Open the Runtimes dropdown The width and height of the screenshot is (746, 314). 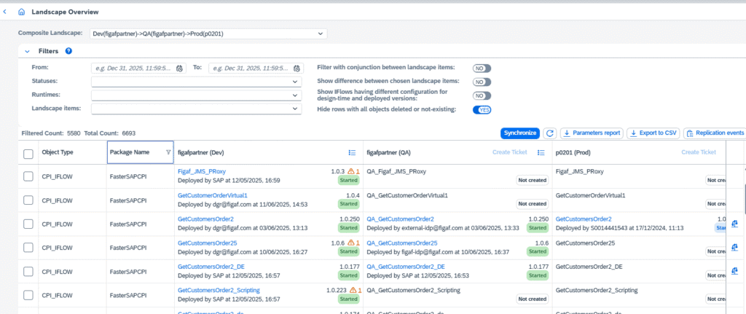point(196,95)
